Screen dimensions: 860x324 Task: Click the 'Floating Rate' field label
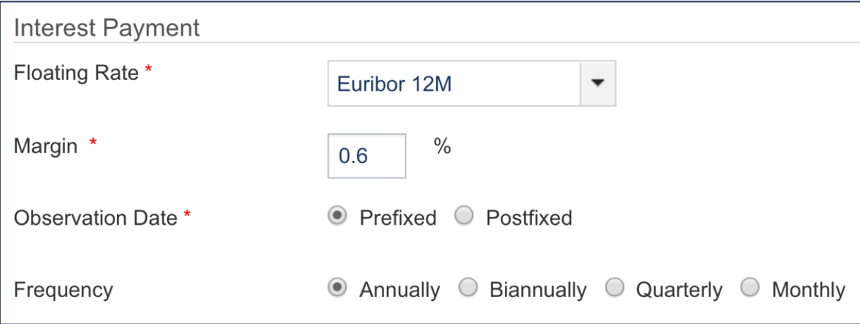(x=76, y=73)
